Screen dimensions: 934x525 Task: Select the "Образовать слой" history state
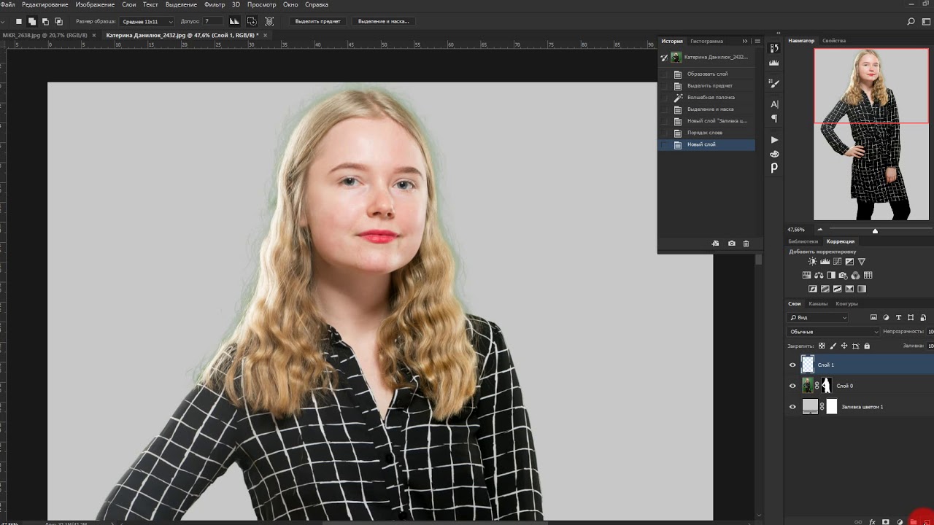[x=706, y=74]
